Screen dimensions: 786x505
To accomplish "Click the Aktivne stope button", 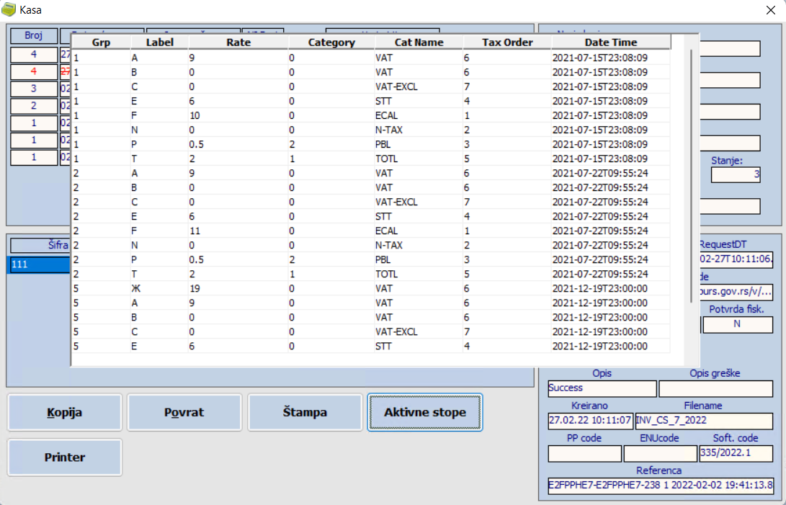I will 425,412.
